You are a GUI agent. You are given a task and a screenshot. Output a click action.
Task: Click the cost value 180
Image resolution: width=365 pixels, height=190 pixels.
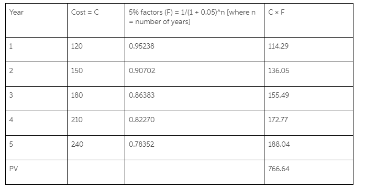coord(77,95)
